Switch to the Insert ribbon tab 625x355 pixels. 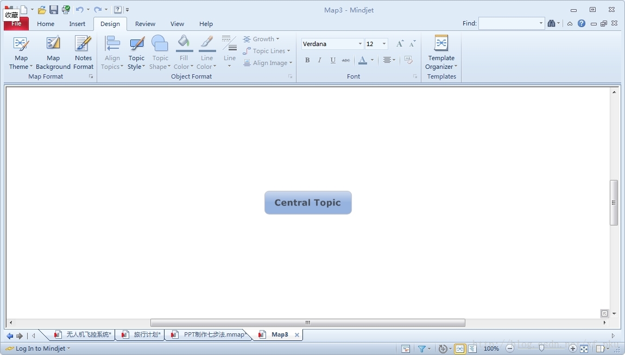77,24
